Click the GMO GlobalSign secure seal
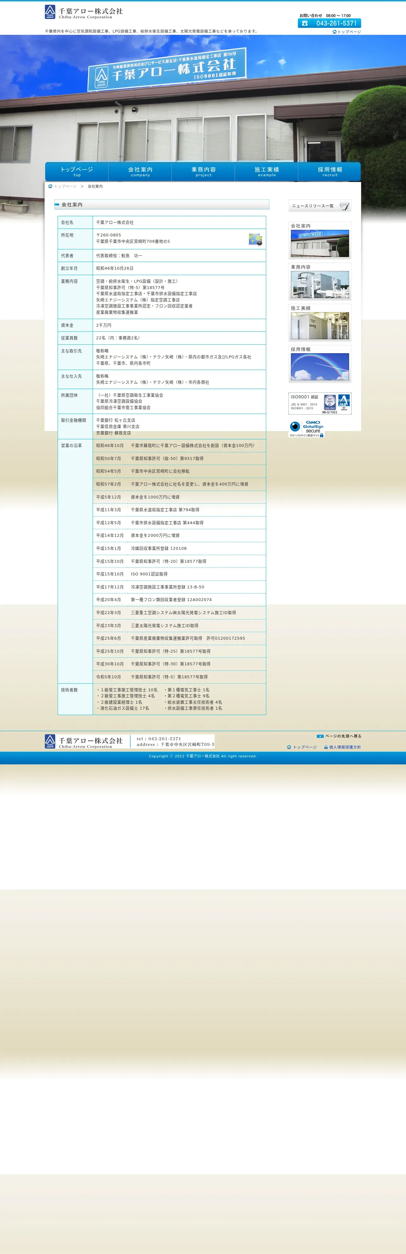 coord(307,429)
